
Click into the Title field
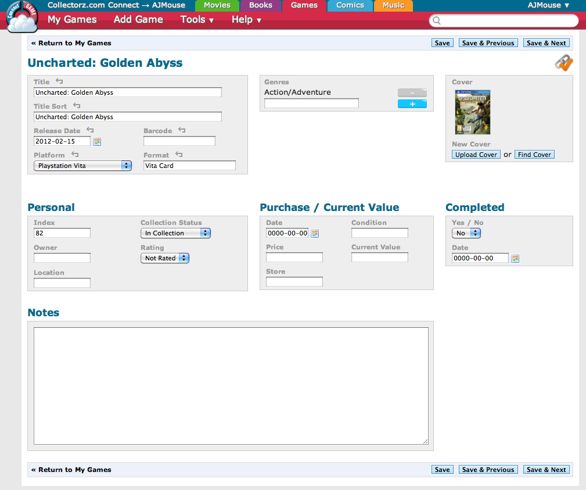(x=127, y=92)
